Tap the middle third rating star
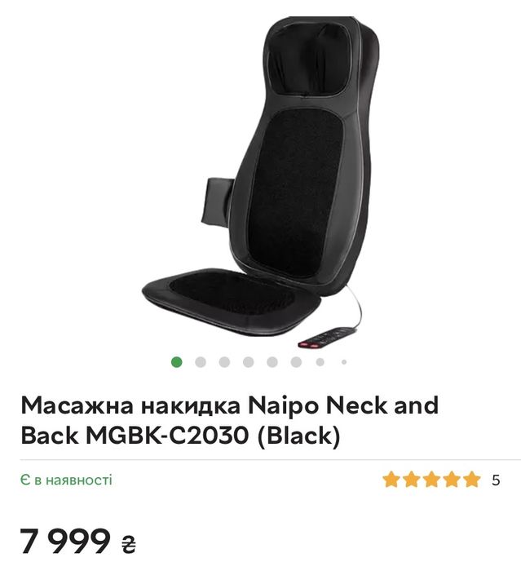The height and width of the screenshot is (571, 521). pyautogui.click(x=431, y=480)
